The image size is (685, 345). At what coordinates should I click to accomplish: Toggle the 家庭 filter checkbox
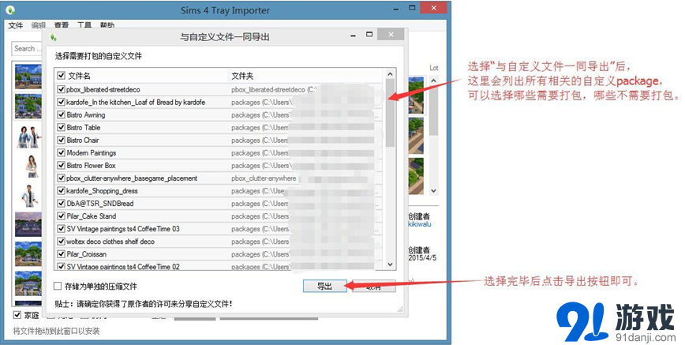click(17, 315)
